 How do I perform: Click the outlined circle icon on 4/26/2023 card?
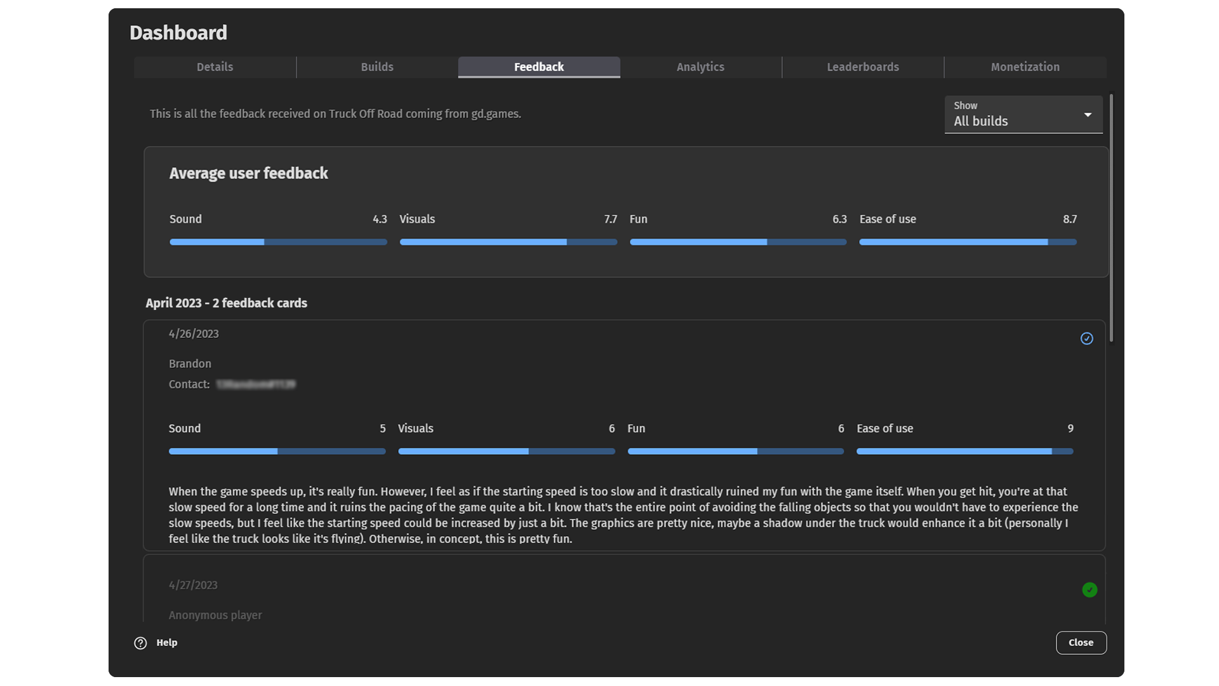click(1087, 337)
